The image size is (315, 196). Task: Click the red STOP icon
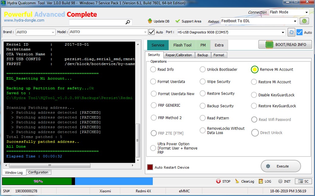point(218,181)
